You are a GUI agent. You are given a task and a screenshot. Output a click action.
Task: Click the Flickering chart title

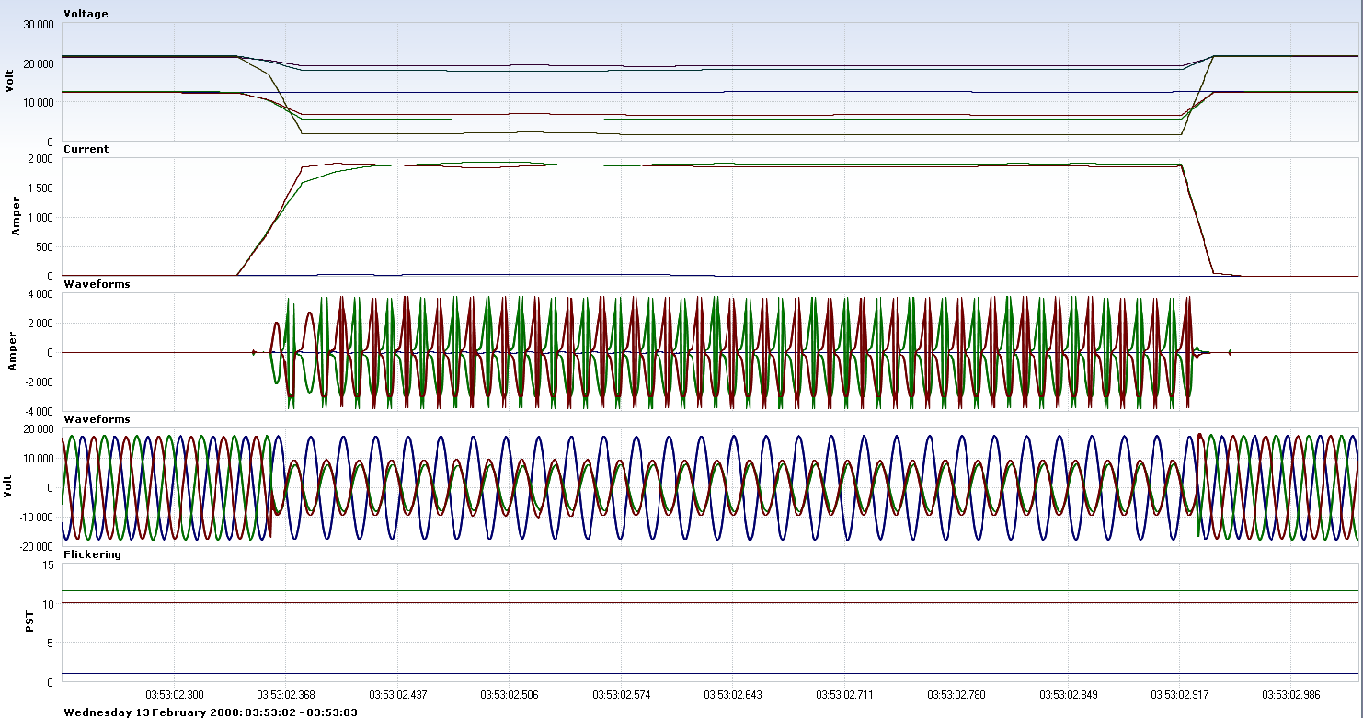[x=92, y=554]
